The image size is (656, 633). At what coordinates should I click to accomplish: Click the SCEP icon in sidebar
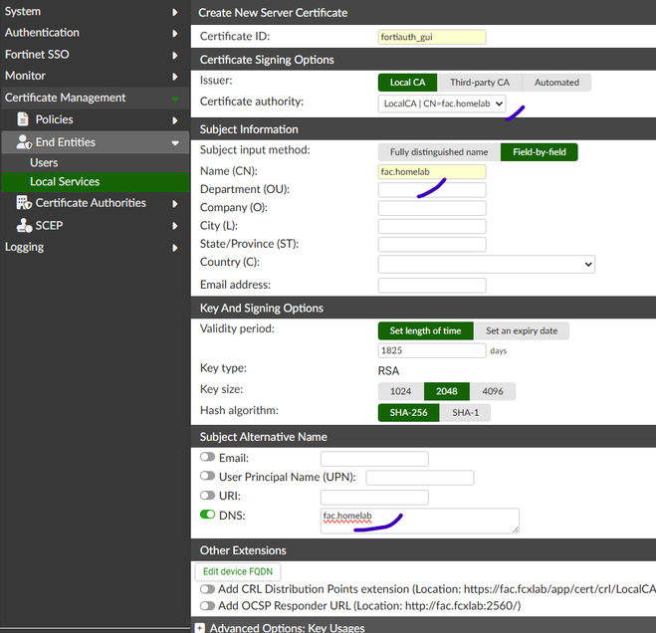[x=24, y=226]
